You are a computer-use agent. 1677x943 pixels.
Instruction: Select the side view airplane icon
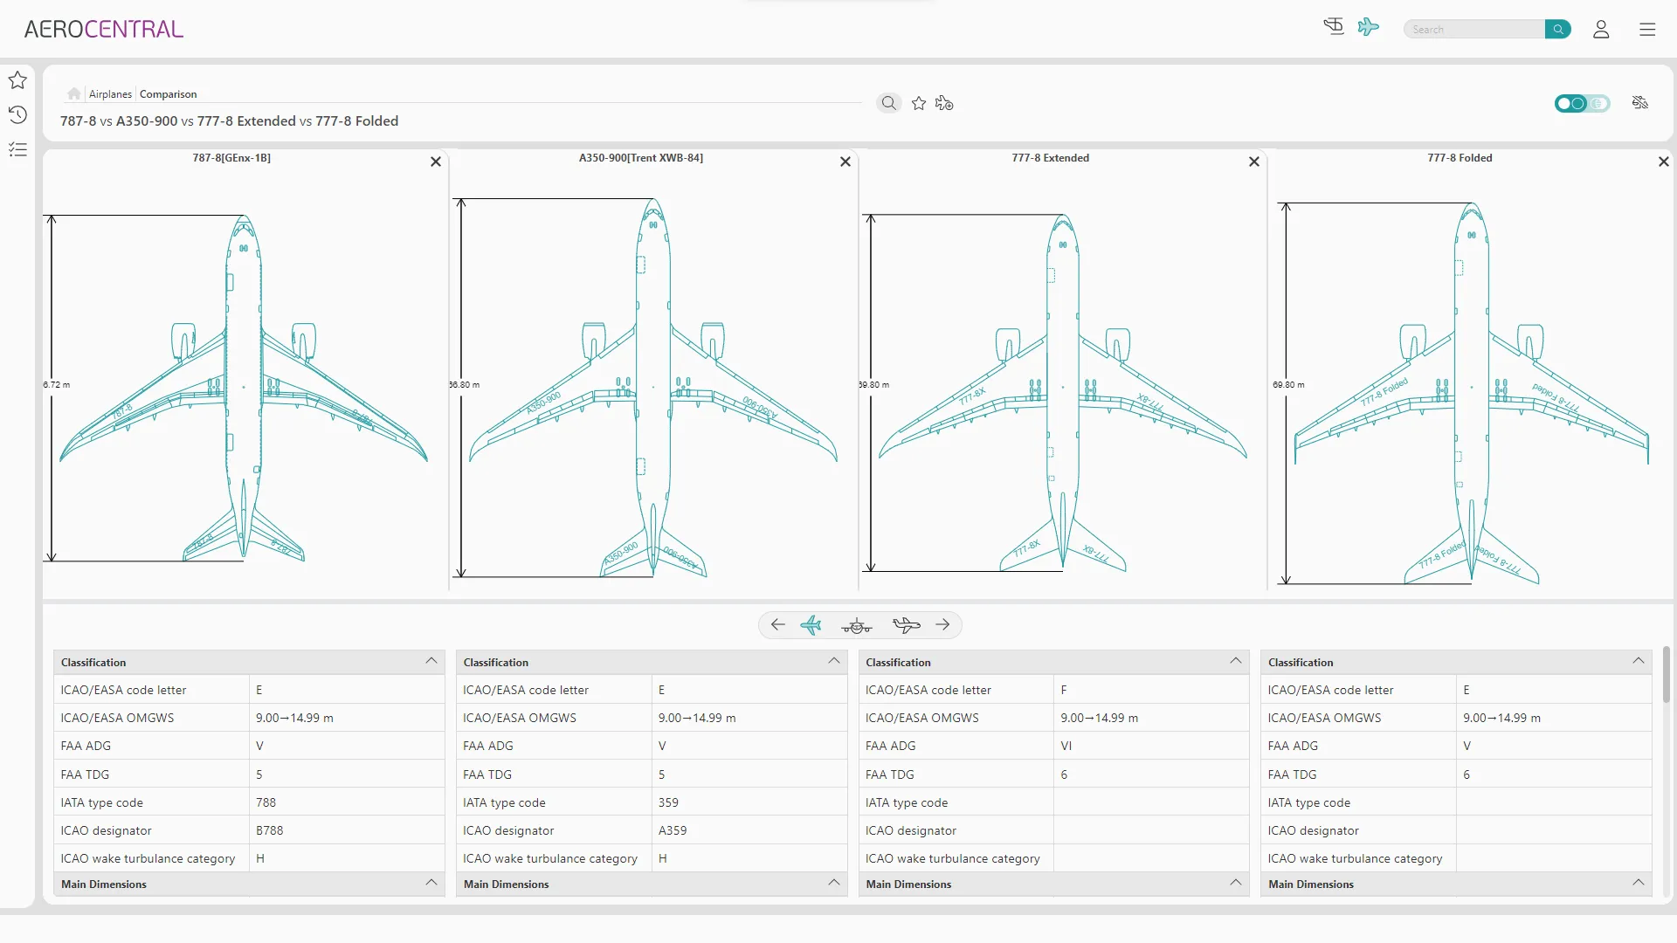907,625
